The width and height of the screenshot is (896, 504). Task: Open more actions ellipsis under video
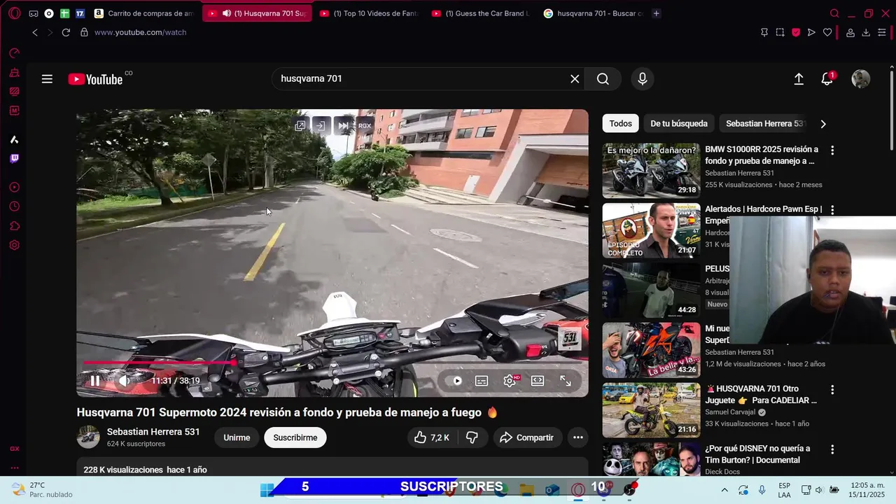coord(578,437)
